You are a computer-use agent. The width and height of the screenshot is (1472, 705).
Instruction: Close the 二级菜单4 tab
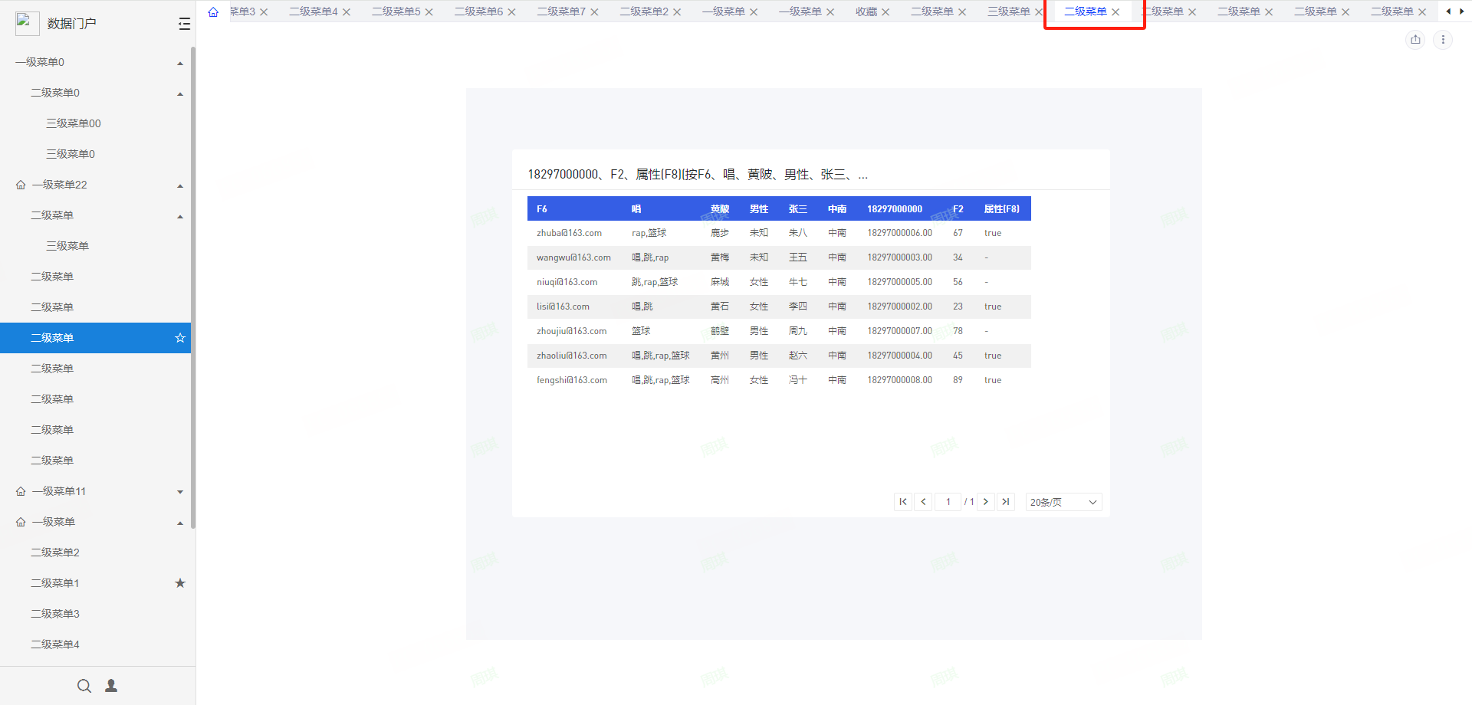(x=347, y=12)
